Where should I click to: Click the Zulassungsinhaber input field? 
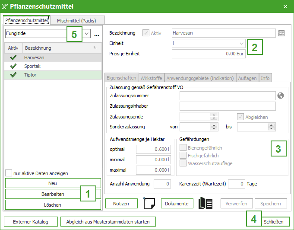[x=227, y=106]
